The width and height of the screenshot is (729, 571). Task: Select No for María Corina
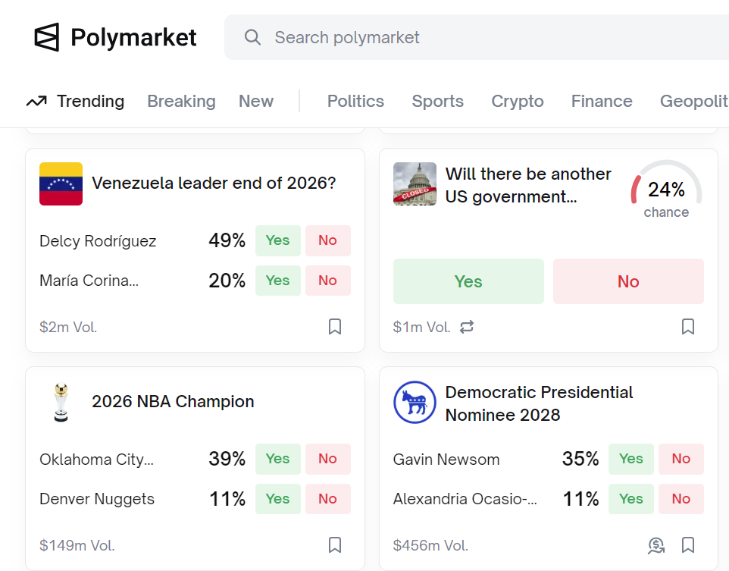(x=327, y=281)
